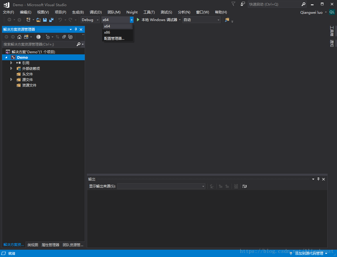Click the Home icon in Solution Explorer
This screenshot has height=257, width=337.
[19, 37]
